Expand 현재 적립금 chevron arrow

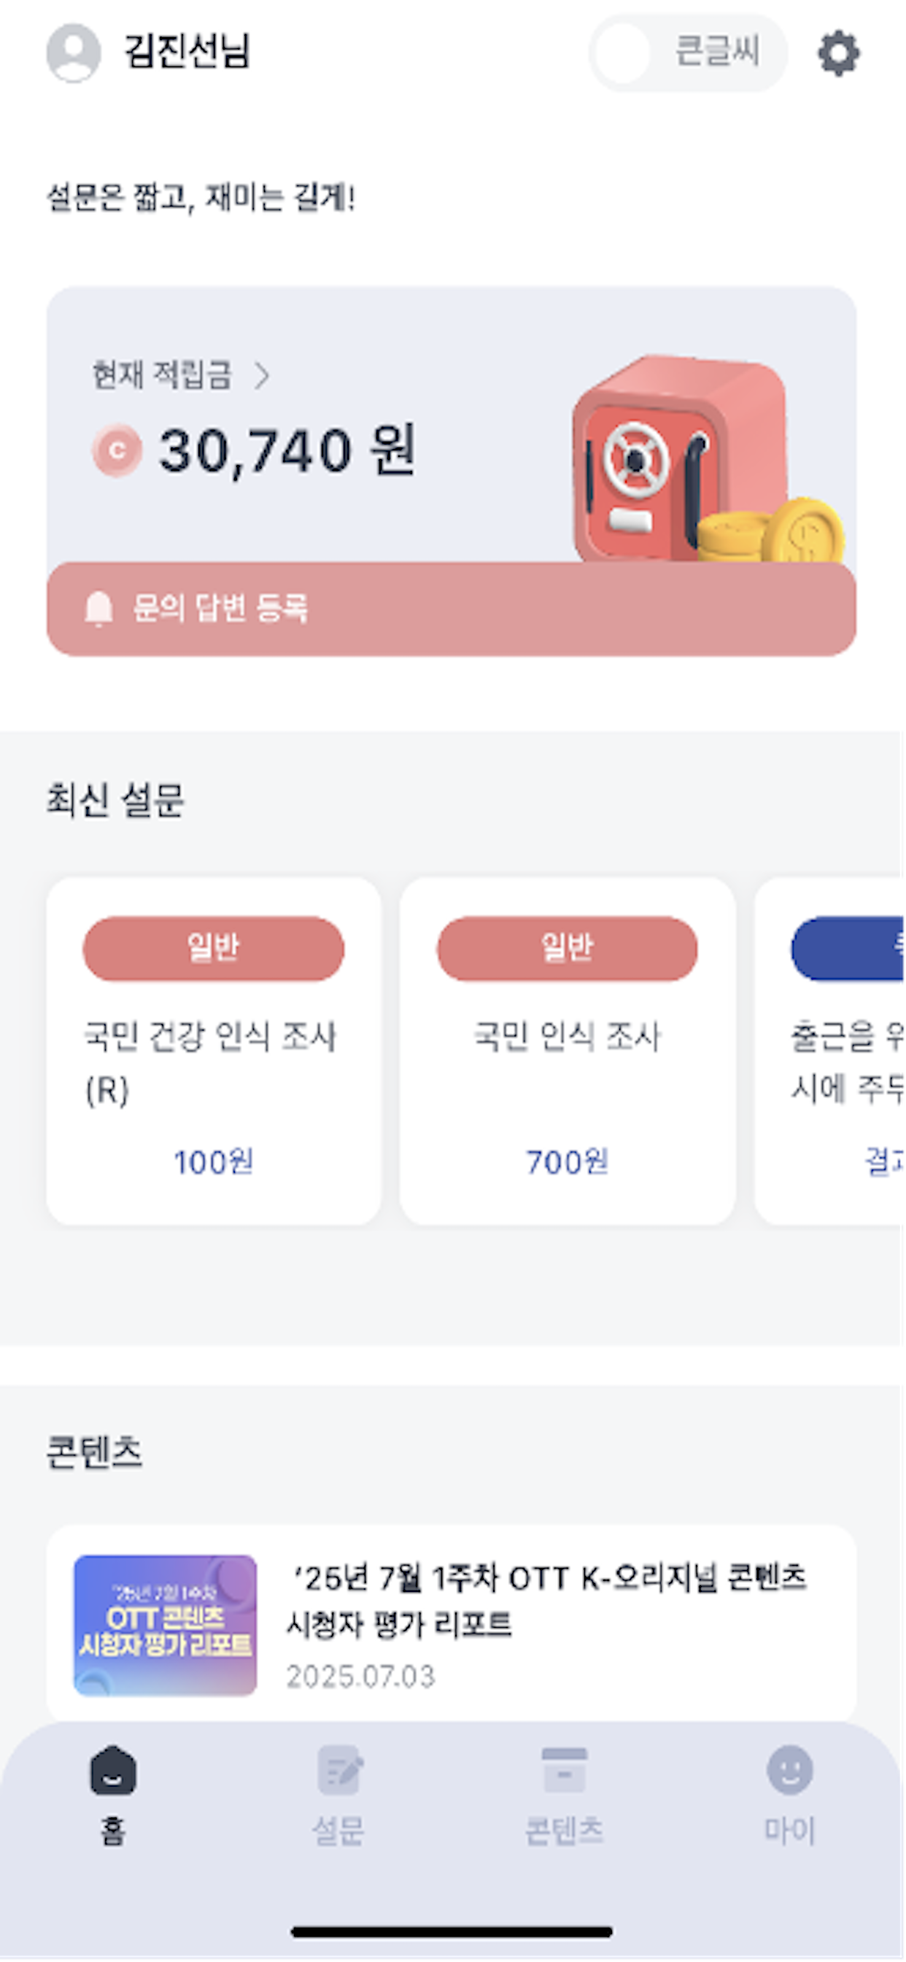(262, 375)
